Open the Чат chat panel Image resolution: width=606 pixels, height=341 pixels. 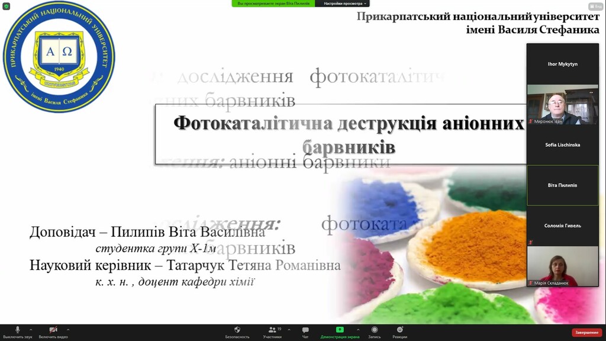click(x=305, y=332)
